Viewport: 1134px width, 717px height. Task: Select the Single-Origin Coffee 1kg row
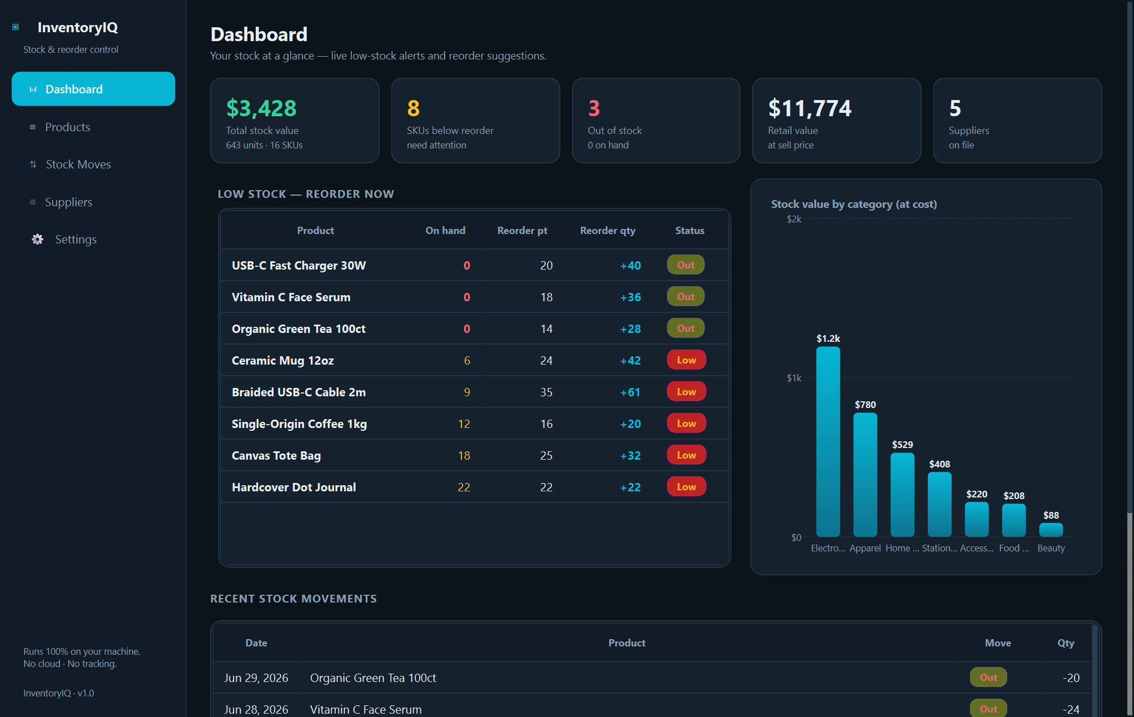tap(474, 424)
